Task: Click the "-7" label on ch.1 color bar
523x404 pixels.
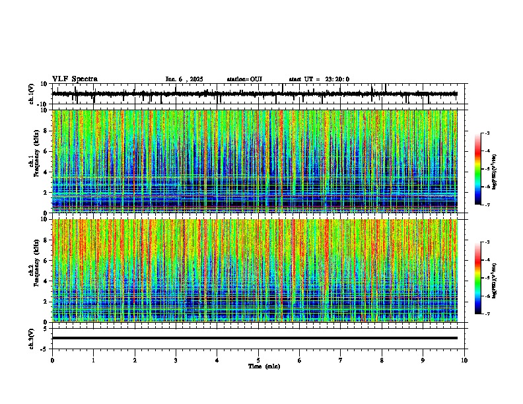Action: 487,205
